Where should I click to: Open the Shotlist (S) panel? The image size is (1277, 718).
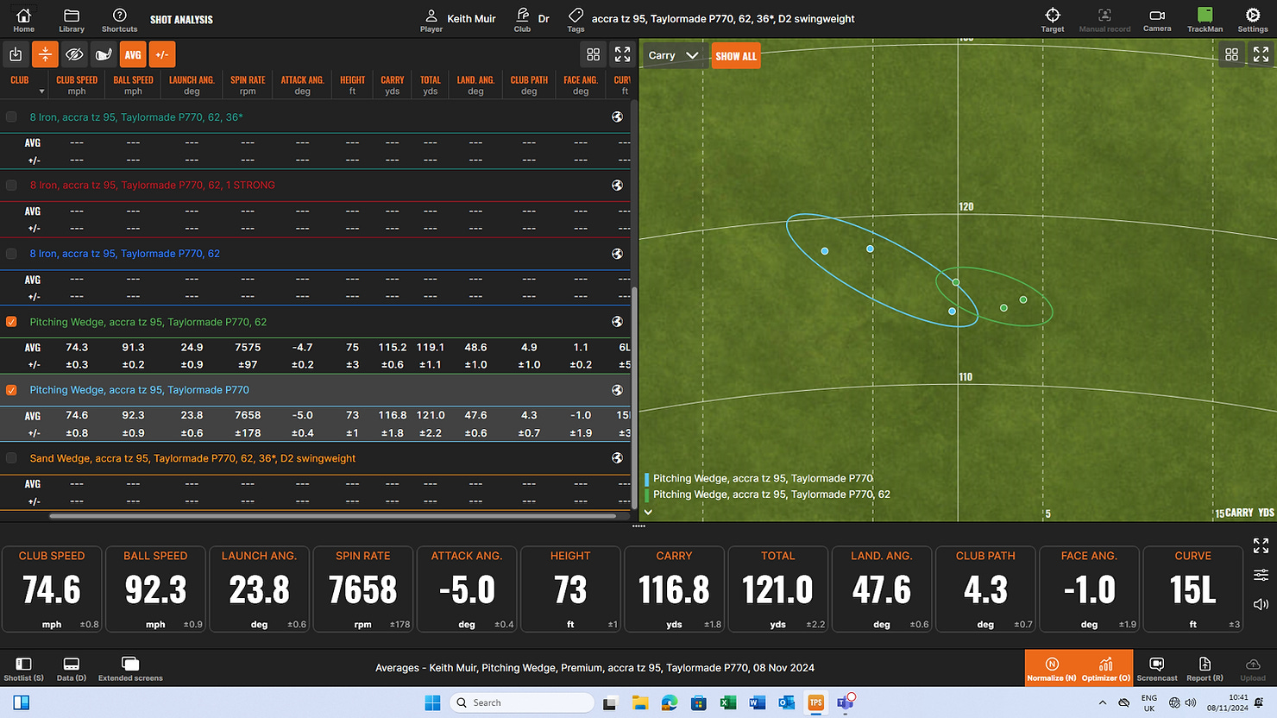click(23, 668)
